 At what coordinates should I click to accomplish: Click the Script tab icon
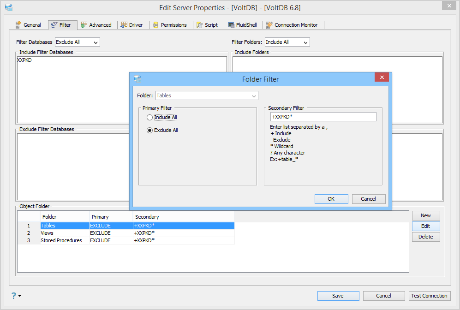click(200, 25)
